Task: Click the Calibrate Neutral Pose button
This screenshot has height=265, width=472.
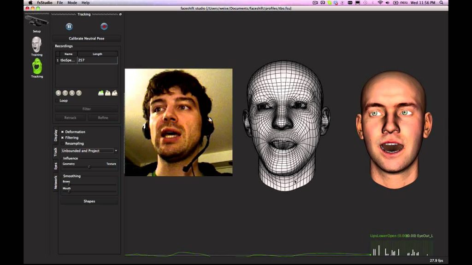Action: 87,39
